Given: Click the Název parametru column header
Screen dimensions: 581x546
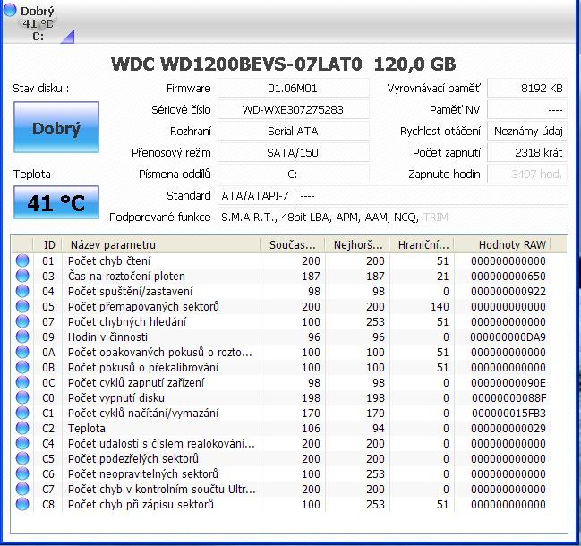Looking at the screenshot, I should coord(161,245).
